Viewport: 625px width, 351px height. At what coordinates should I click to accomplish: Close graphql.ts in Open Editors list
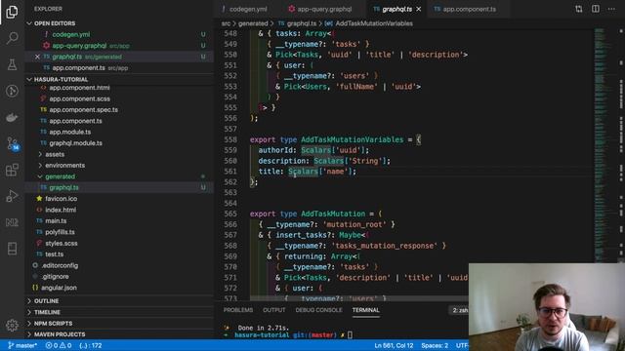tap(37, 57)
